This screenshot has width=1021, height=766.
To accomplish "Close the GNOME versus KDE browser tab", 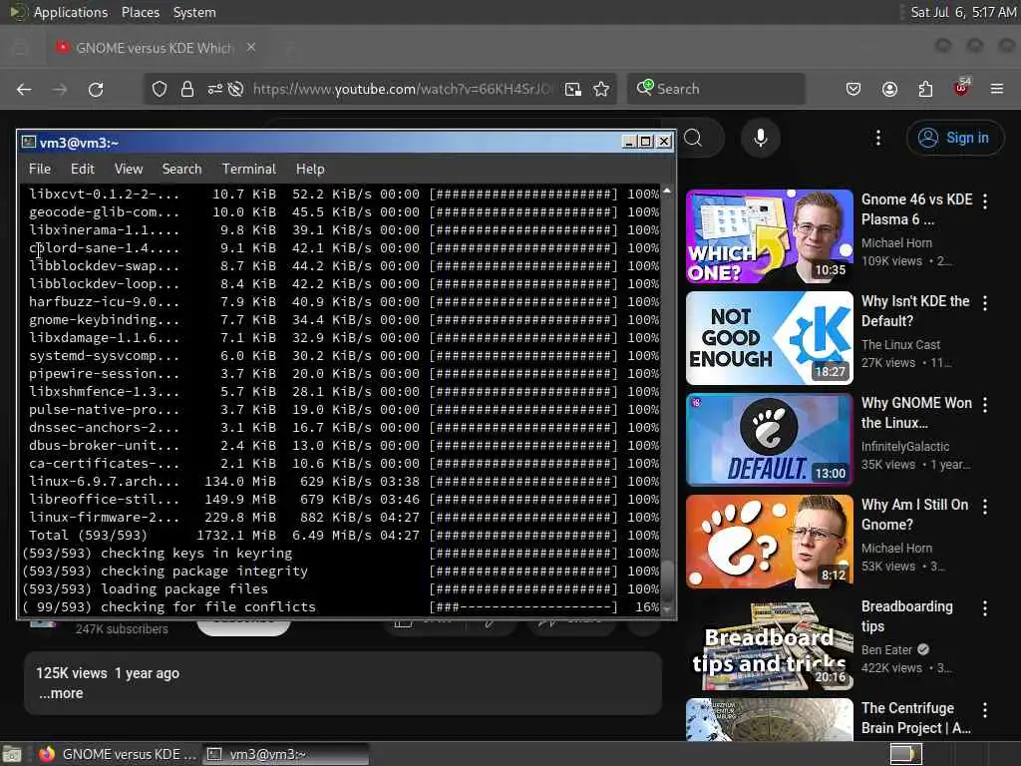I will tap(251, 48).
